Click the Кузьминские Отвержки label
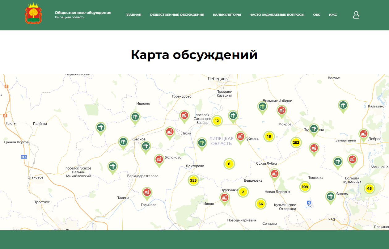 click(285, 207)
